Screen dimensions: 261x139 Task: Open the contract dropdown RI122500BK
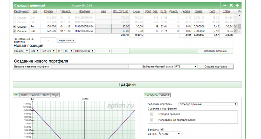coord(84,51)
